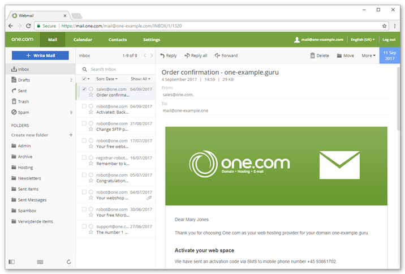Switch to the Calendar tab
Viewport: 405px width, 274px height.
83,40
